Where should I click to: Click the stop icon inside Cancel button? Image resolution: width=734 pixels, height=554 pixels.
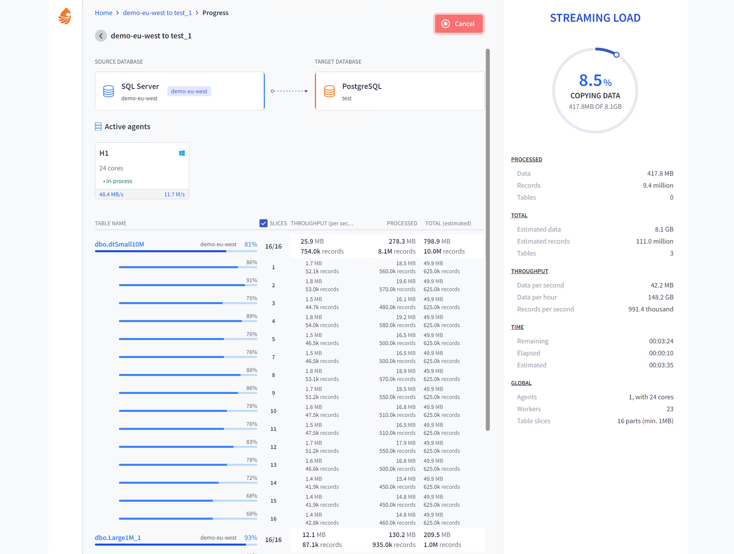coord(446,24)
